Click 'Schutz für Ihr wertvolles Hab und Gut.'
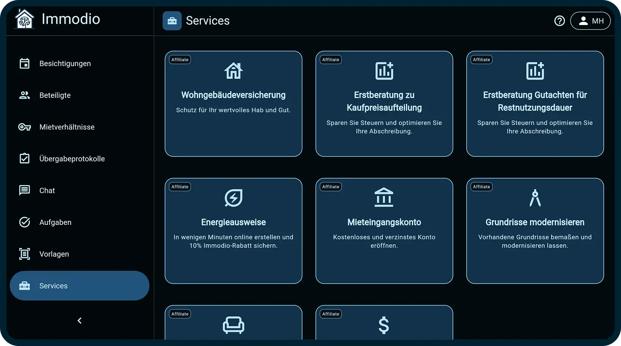621x346 pixels. click(x=234, y=110)
